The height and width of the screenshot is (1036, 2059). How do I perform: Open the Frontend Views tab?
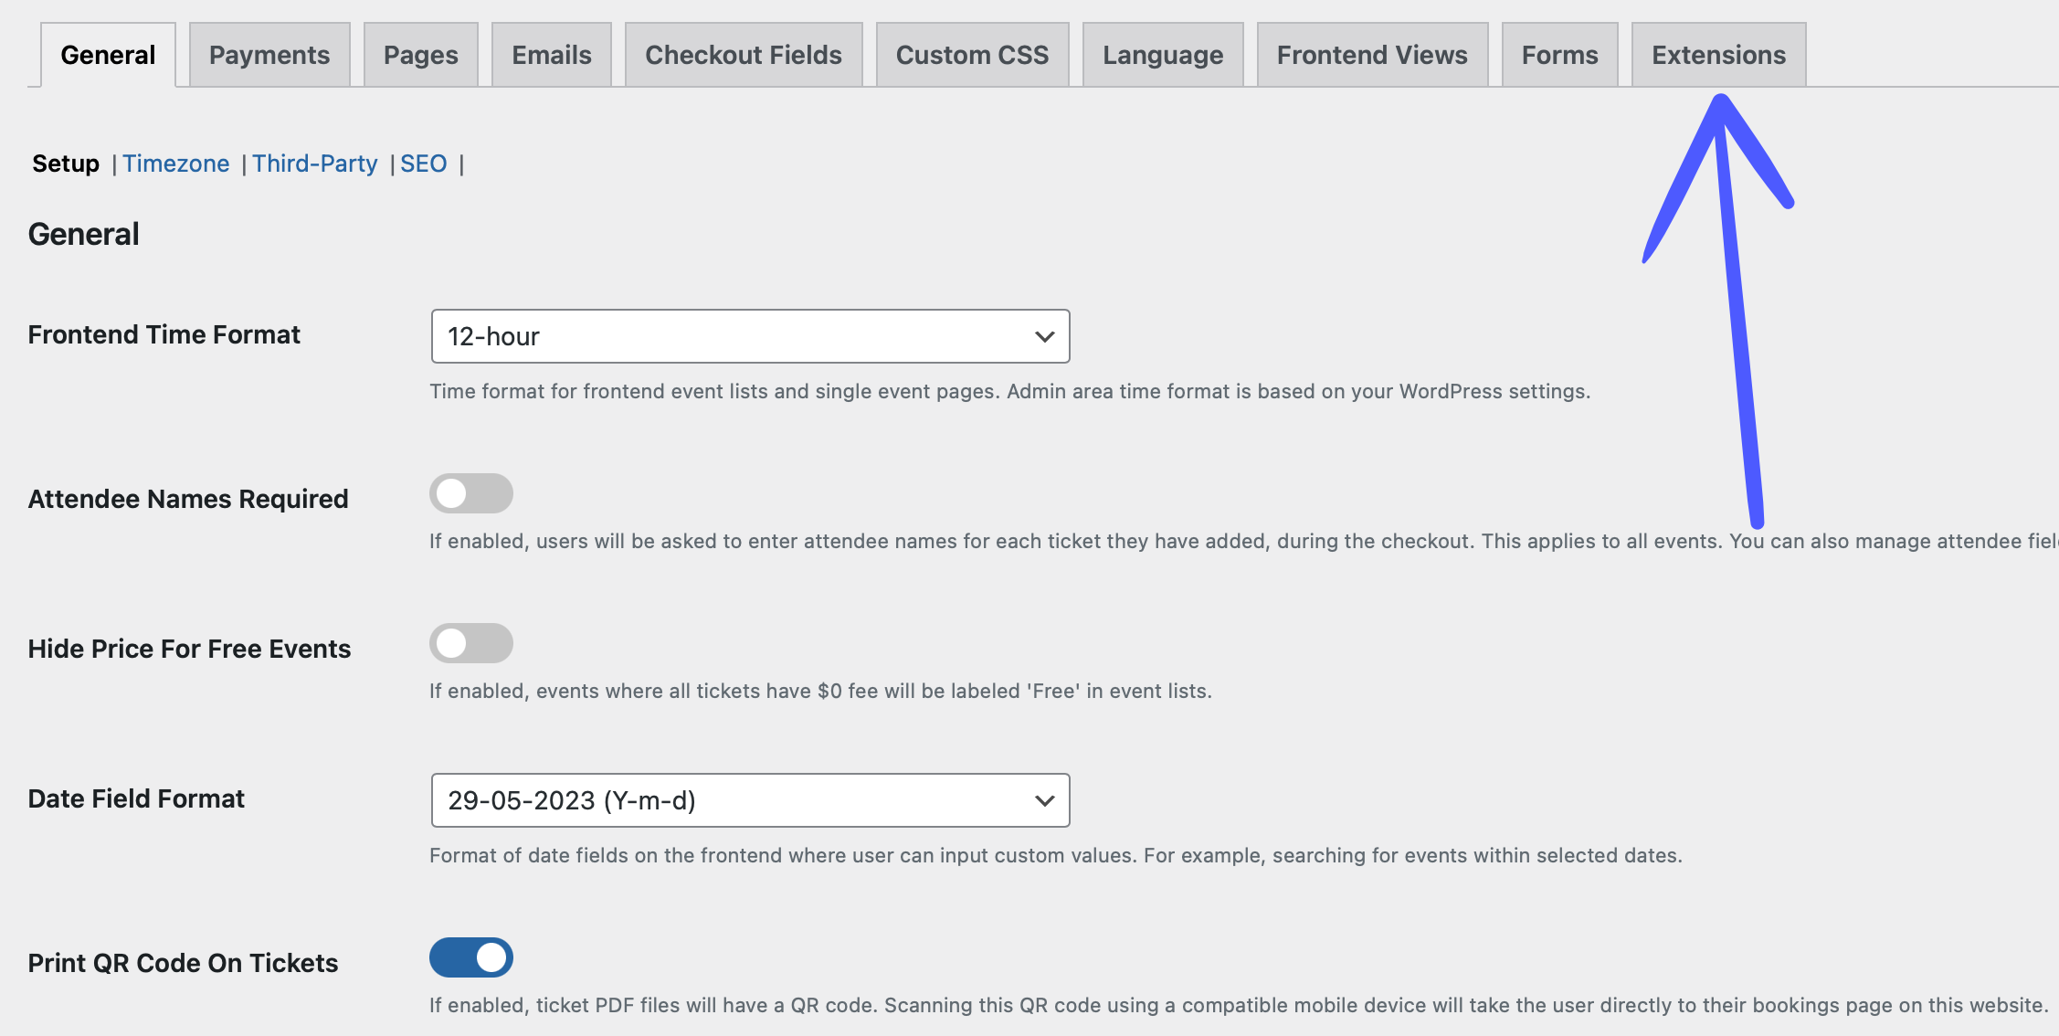point(1371,55)
